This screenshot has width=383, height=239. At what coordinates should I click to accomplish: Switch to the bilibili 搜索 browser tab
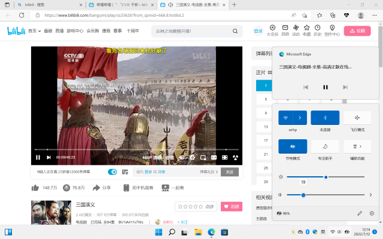point(50,5)
